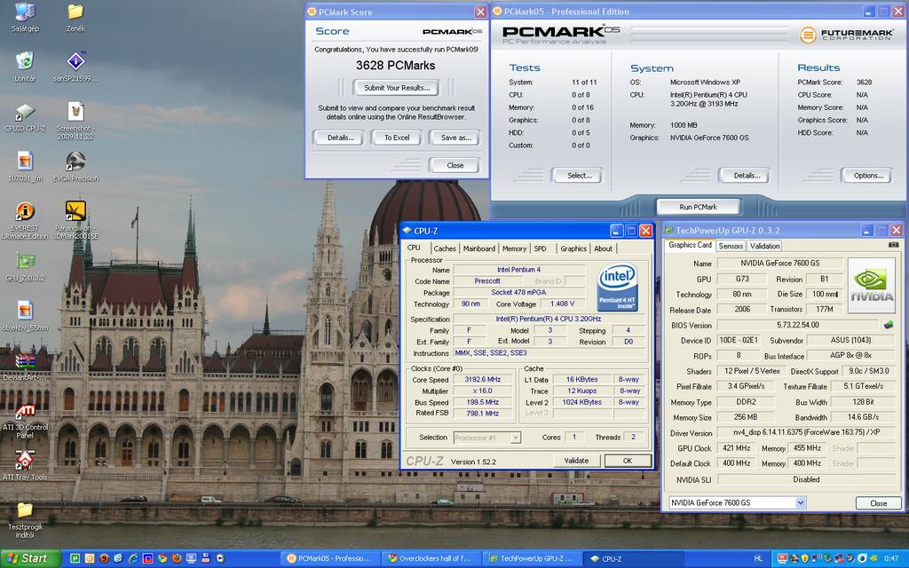Viewport: 909px width, 568px height.
Task: Select the GPU_Z.0.3.2 desktop icon
Action: tap(25, 266)
